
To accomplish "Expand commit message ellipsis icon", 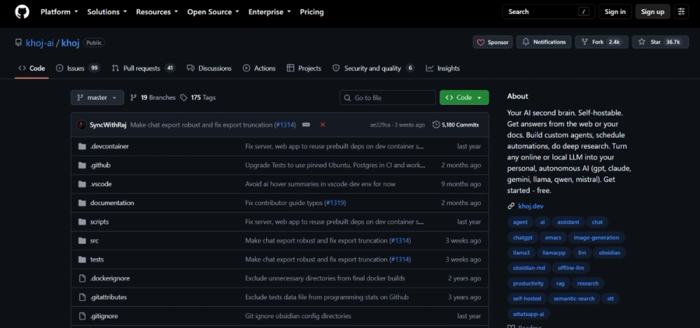I will (306, 125).
